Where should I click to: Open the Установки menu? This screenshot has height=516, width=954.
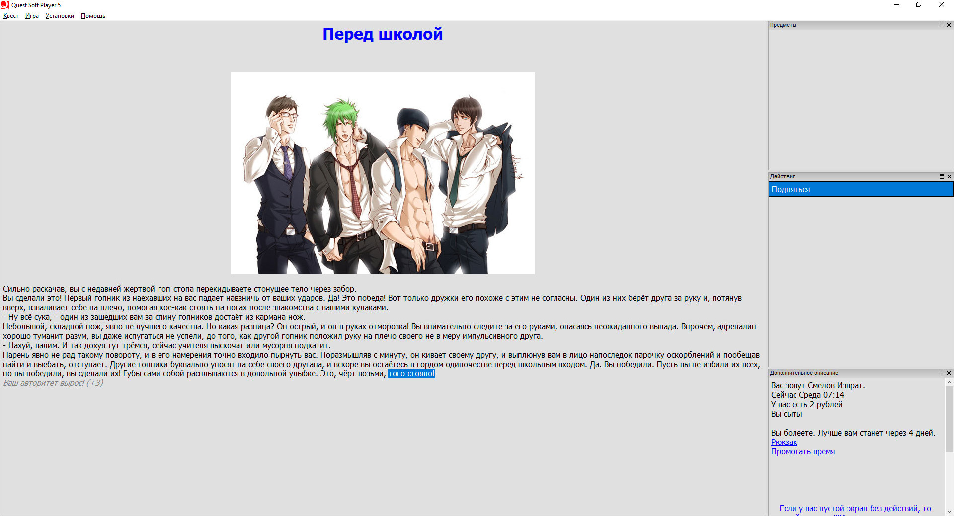click(x=60, y=16)
